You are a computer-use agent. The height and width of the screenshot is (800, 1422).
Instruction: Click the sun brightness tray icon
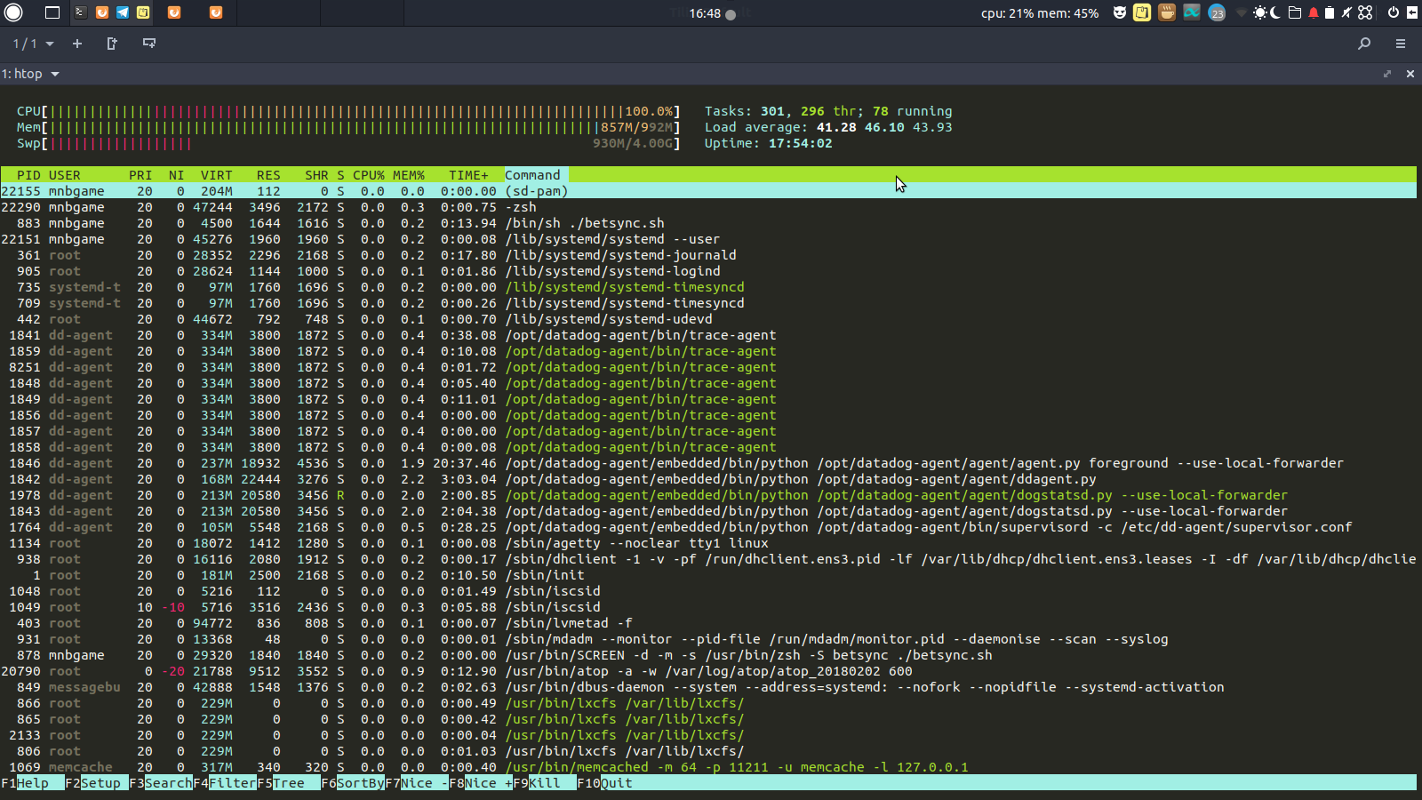pyautogui.click(x=1260, y=12)
